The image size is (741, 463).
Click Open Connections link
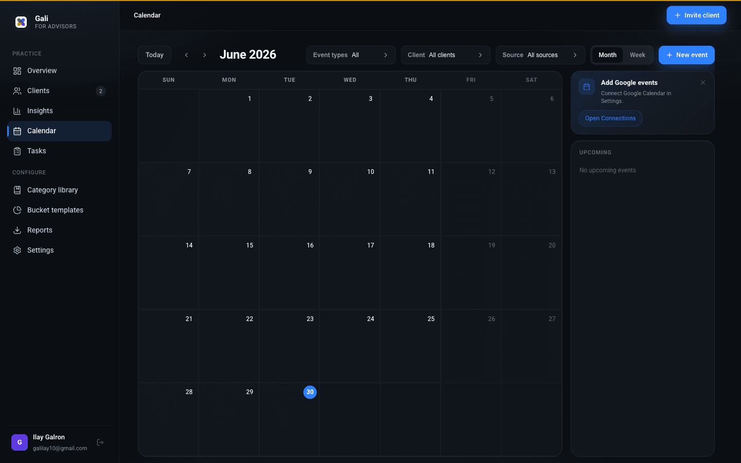pyautogui.click(x=610, y=118)
